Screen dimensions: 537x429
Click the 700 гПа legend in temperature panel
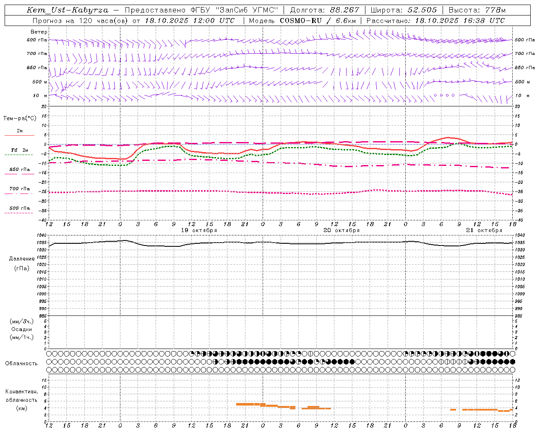point(20,189)
